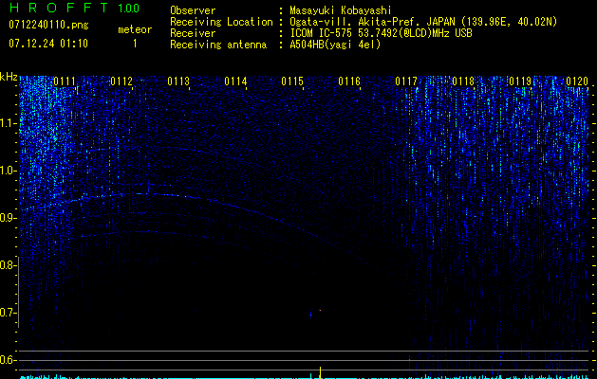Image resolution: width=597 pixels, height=379 pixels.
Task: Click the 0120 time marker
Action: click(x=577, y=81)
